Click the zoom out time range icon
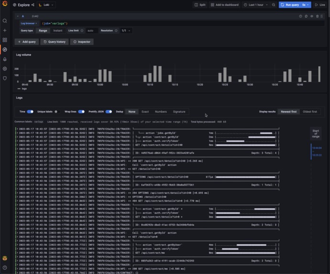330x274 pixels. (274, 5)
